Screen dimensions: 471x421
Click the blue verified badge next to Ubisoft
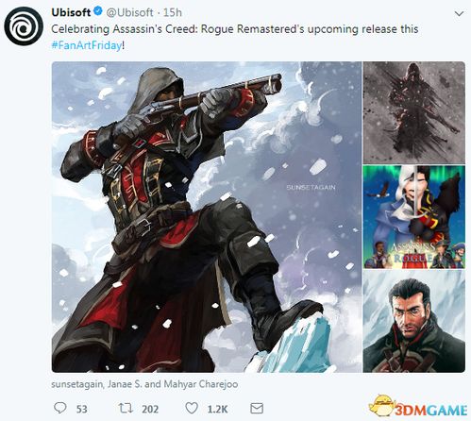tap(98, 12)
